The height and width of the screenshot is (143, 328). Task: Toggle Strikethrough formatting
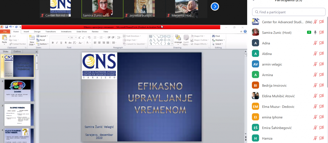(70, 43)
